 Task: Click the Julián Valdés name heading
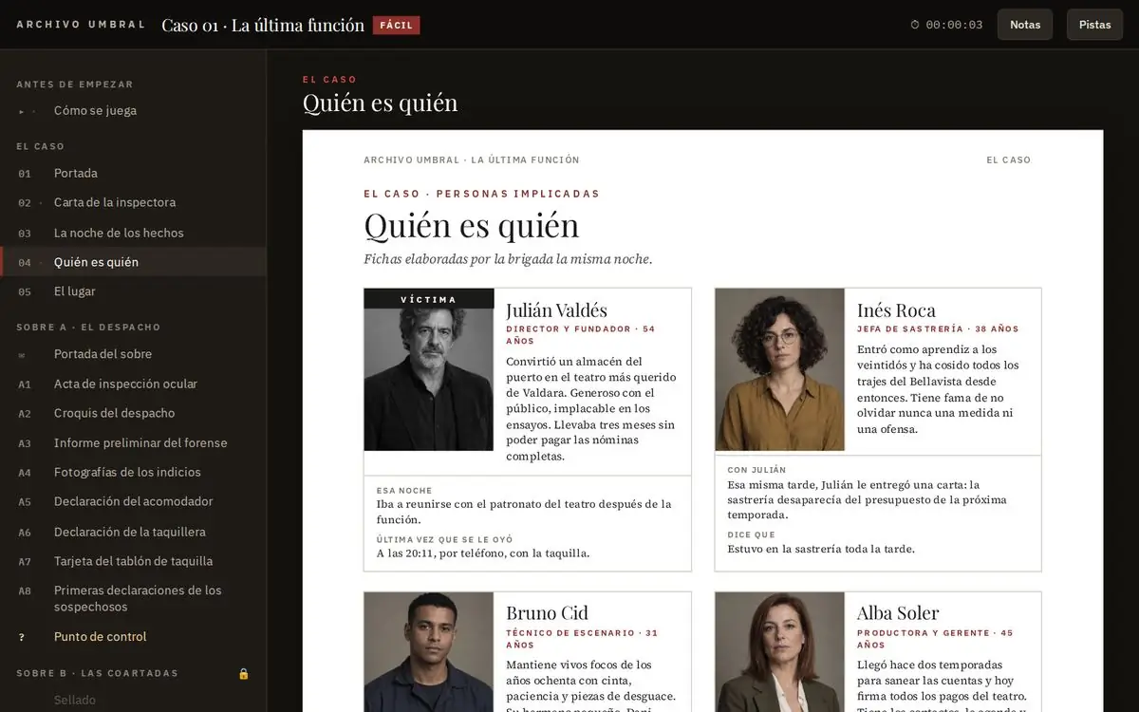pyautogui.click(x=556, y=310)
